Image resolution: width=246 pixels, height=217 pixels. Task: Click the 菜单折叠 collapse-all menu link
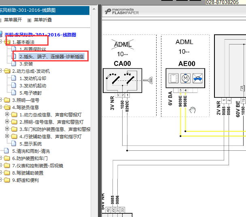coord(43,20)
